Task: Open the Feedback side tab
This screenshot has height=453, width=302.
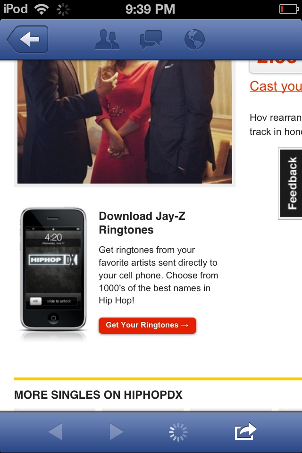Action: [291, 184]
